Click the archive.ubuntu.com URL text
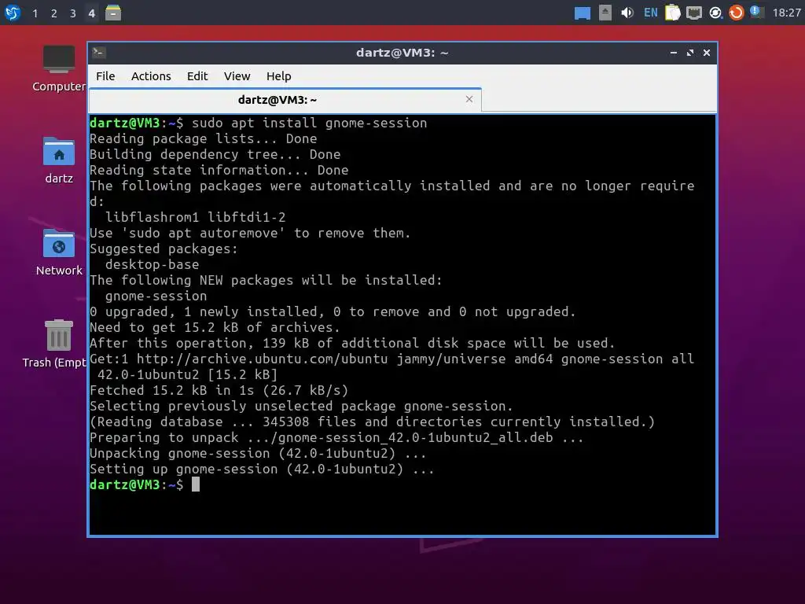The image size is (805, 604). 262,359
